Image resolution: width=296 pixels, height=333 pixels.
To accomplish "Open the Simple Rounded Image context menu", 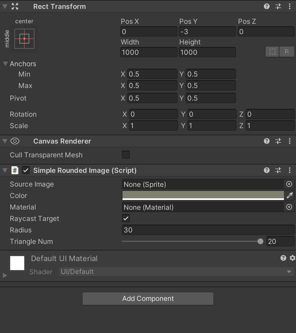I will 289,170.
